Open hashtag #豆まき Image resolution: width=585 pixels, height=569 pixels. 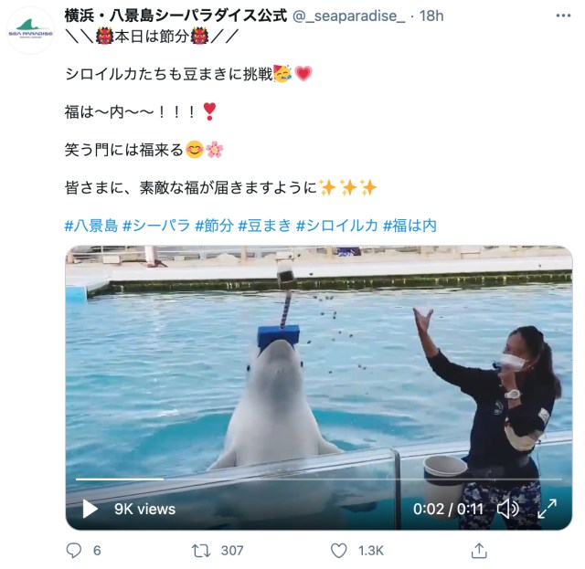tap(265, 226)
